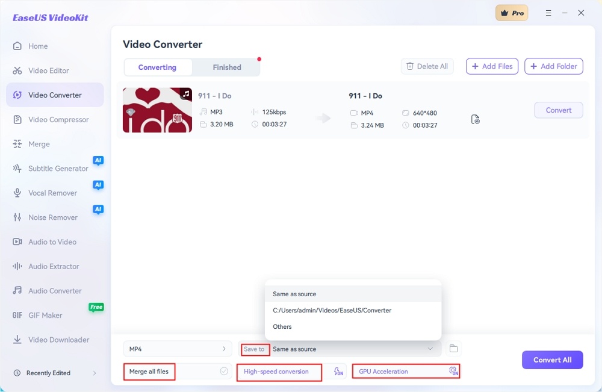Click the output resolution 640*480
Image resolution: width=602 pixels, height=392 pixels.
(x=424, y=113)
